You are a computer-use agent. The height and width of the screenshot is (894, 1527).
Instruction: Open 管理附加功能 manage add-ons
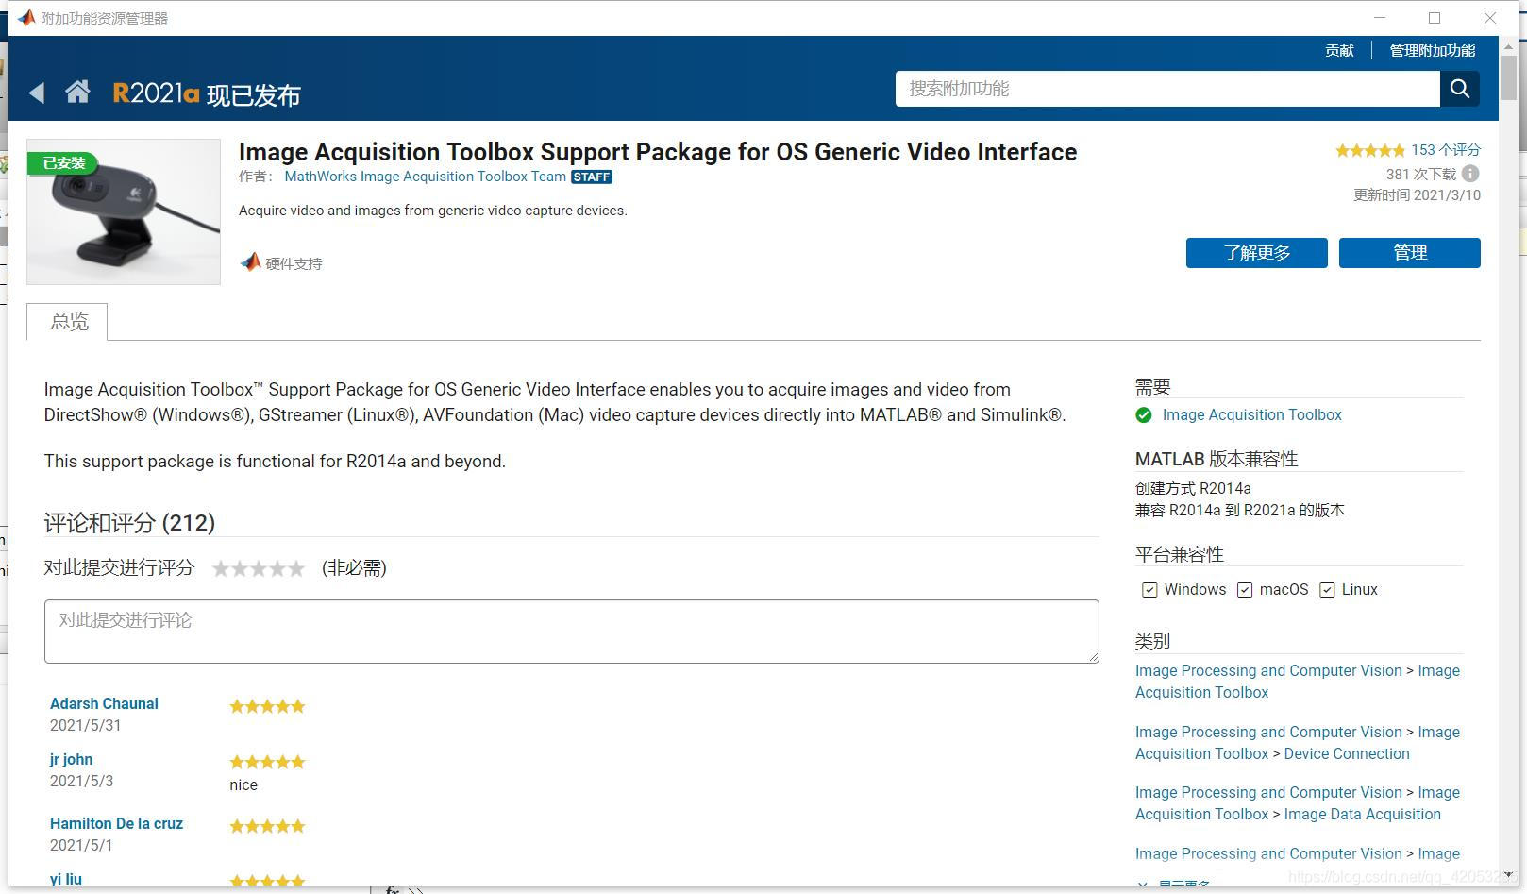(1432, 51)
